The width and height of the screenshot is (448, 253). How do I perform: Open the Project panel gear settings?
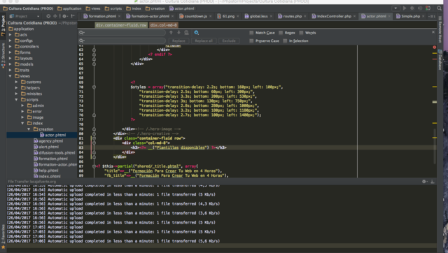pyautogui.click(x=64, y=16)
